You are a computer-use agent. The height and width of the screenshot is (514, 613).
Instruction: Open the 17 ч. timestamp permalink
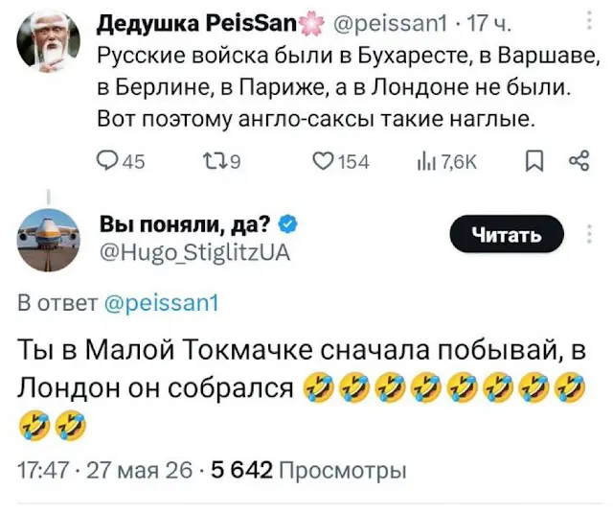[x=489, y=25]
